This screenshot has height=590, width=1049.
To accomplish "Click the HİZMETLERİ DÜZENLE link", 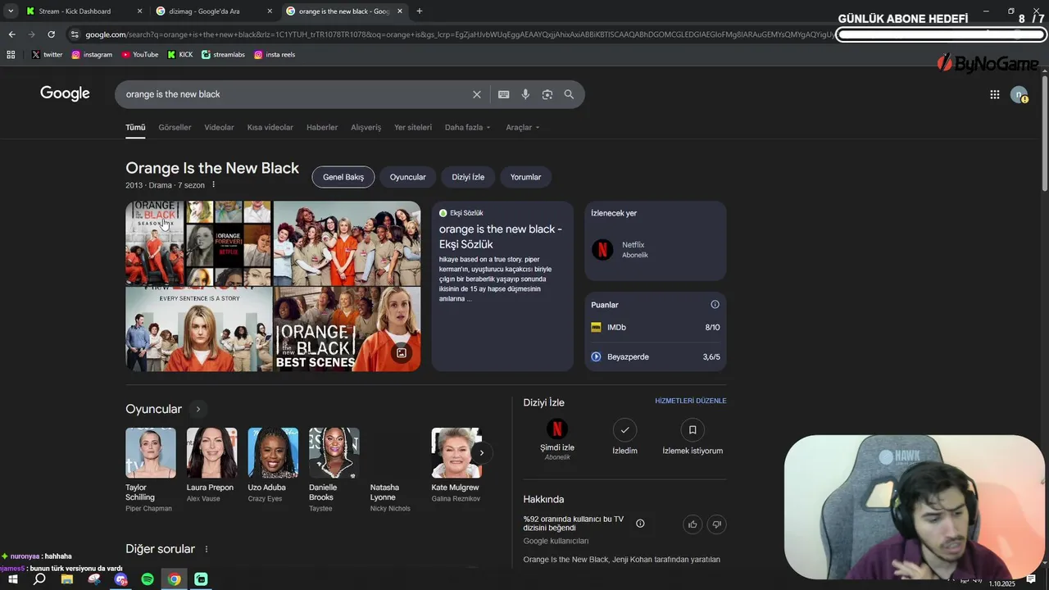I will [691, 401].
